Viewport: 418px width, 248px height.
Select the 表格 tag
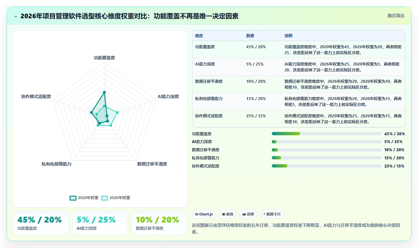pos(228,214)
